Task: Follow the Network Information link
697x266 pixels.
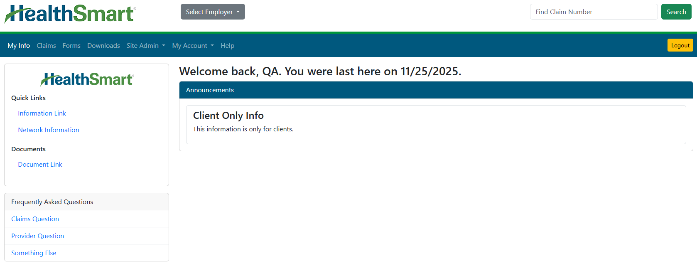Action: click(x=49, y=130)
